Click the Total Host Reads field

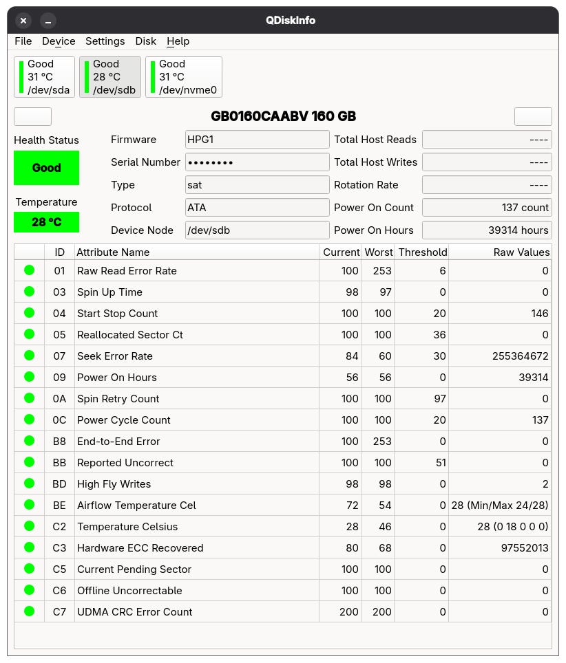pos(488,140)
